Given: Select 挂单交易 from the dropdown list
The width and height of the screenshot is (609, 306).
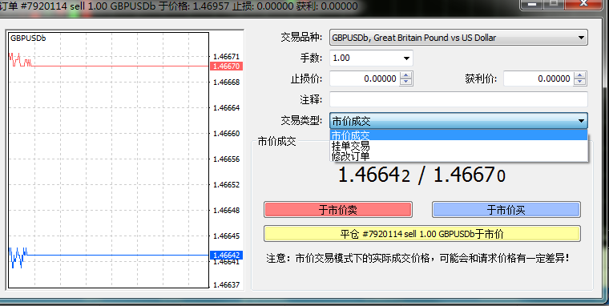Looking at the screenshot, I should [458, 146].
